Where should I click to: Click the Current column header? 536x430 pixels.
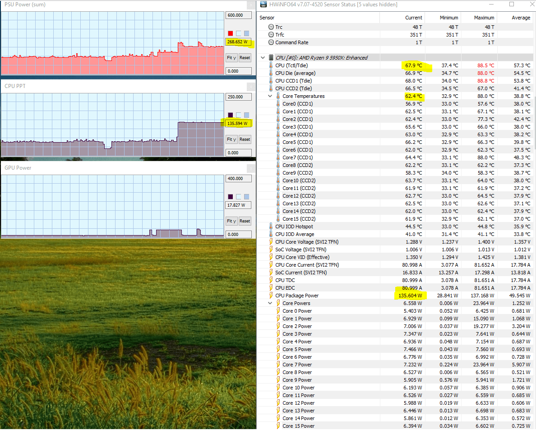413,18
